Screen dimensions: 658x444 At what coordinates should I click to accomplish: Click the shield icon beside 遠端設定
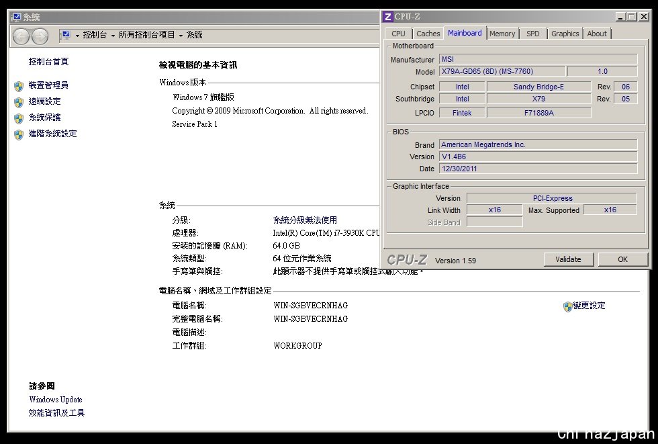(19, 102)
